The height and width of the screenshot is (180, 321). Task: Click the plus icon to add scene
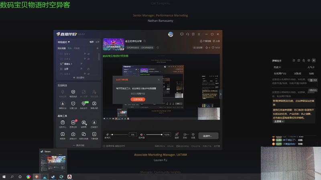[x=98, y=48]
